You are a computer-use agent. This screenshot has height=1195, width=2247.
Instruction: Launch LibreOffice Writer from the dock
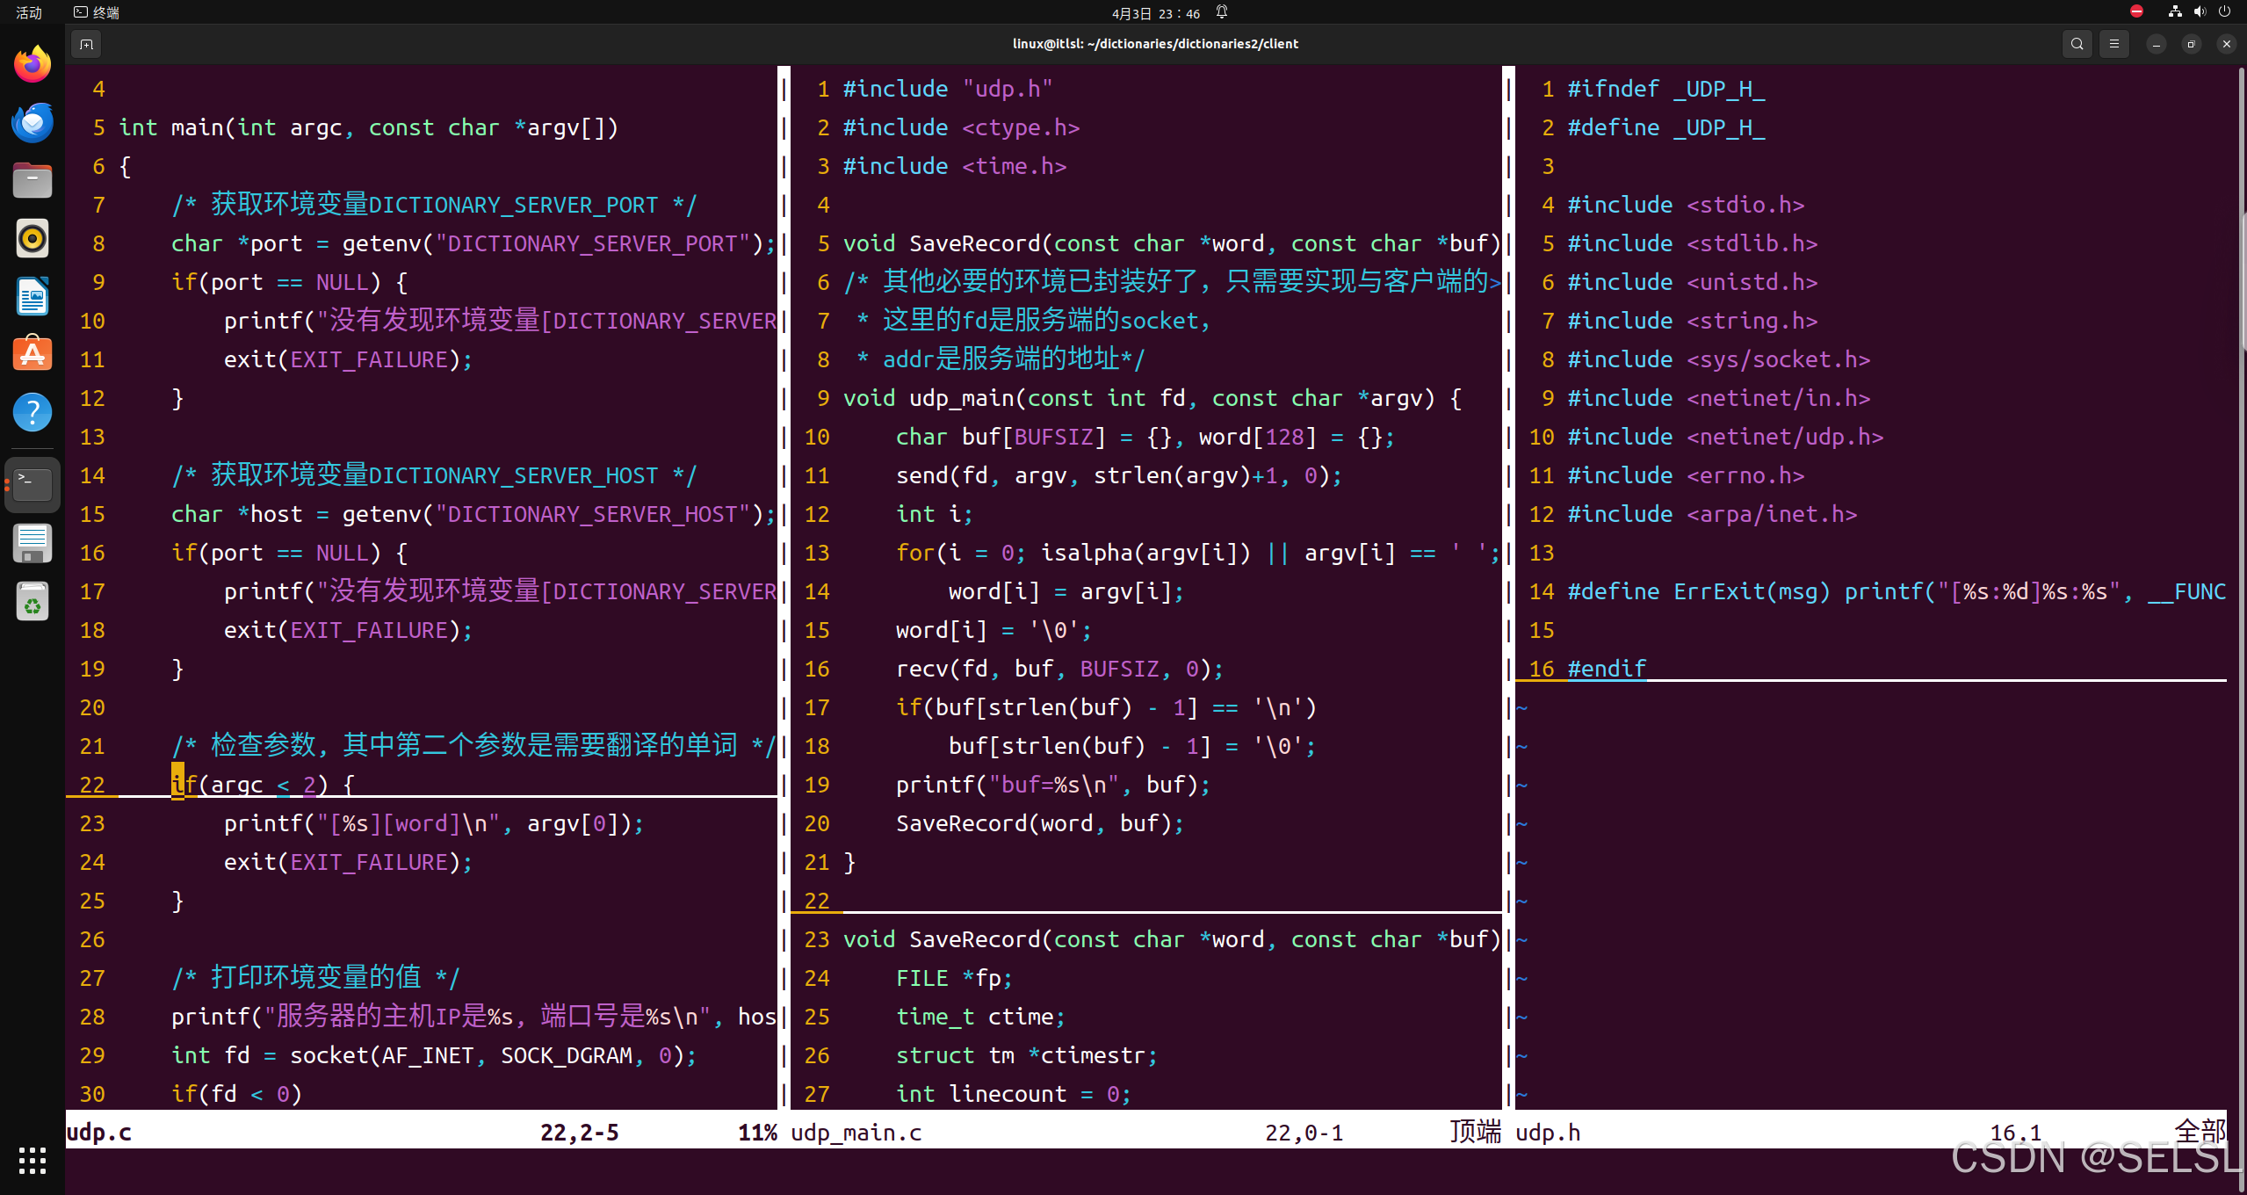pos(32,296)
